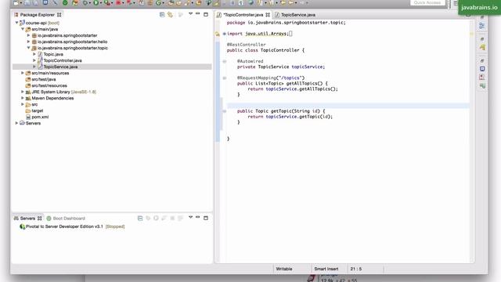Image resolution: width=501 pixels, height=282 pixels.
Task: Collapse the src/main/java folder
Action: coord(23,29)
